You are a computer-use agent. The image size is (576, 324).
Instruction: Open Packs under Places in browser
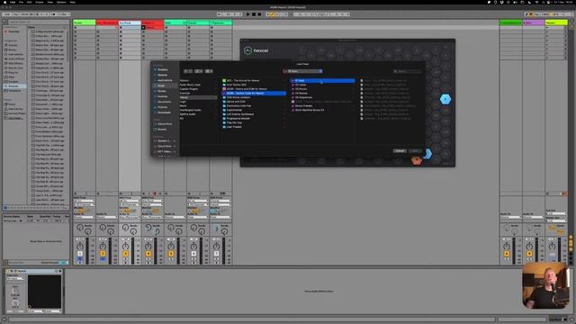11,104
